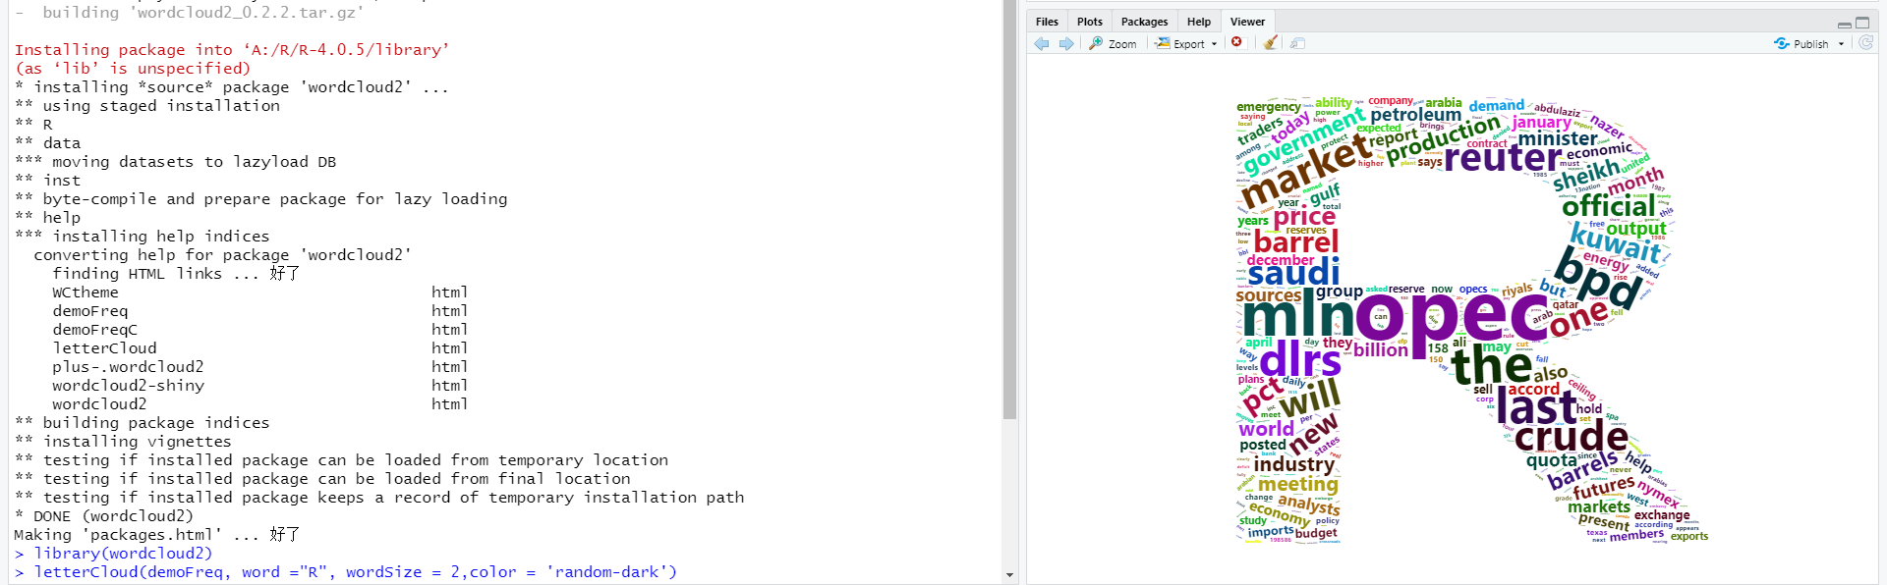The width and height of the screenshot is (1887, 585).
Task: Refresh the viewer pane
Action: click(1865, 42)
